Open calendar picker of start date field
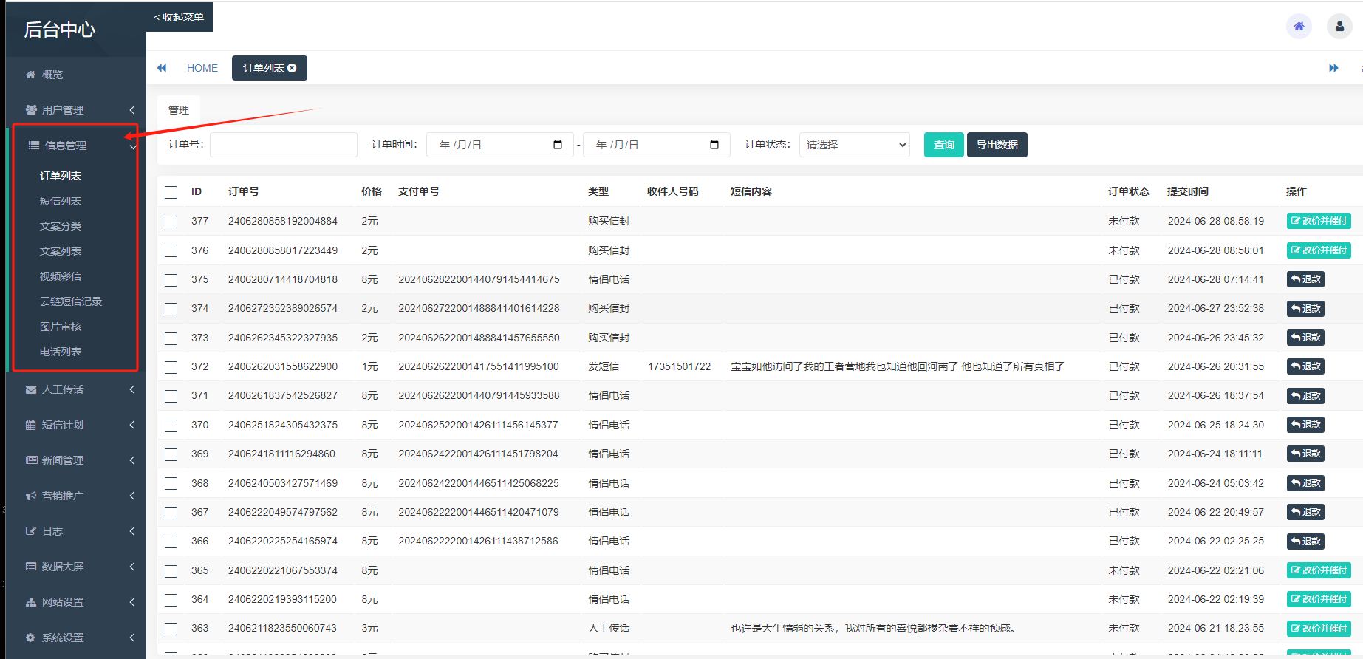Image resolution: width=1363 pixels, height=659 pixels. (x=558, y=145)
